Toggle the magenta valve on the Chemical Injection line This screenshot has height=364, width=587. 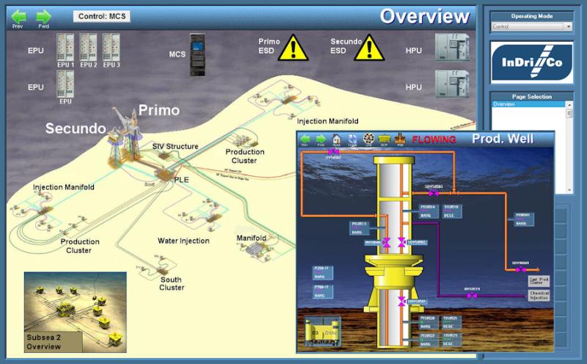pyautogui.click(x=472, y=296)
